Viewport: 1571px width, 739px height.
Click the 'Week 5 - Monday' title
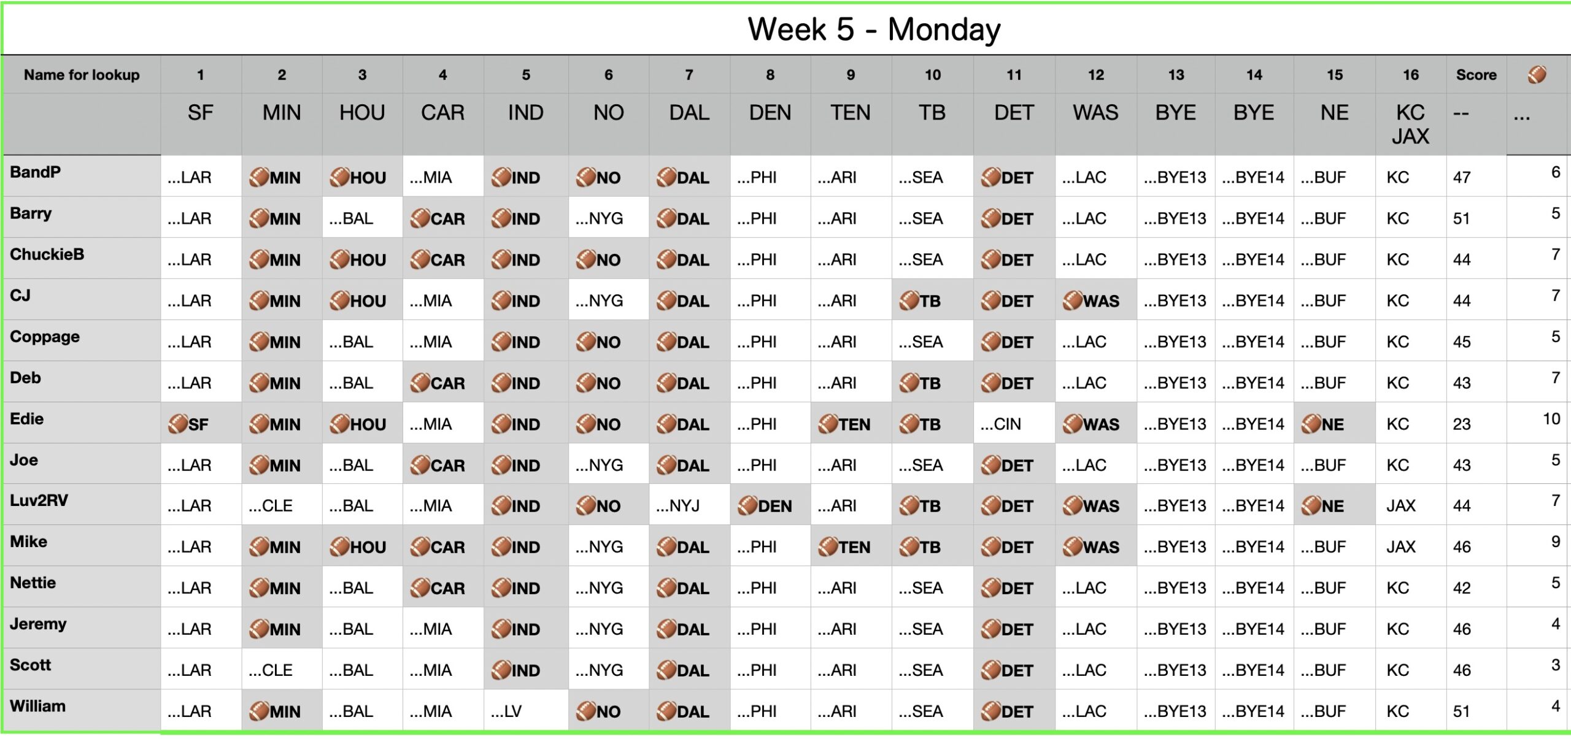pyautogui.click(x=874, y=29)
